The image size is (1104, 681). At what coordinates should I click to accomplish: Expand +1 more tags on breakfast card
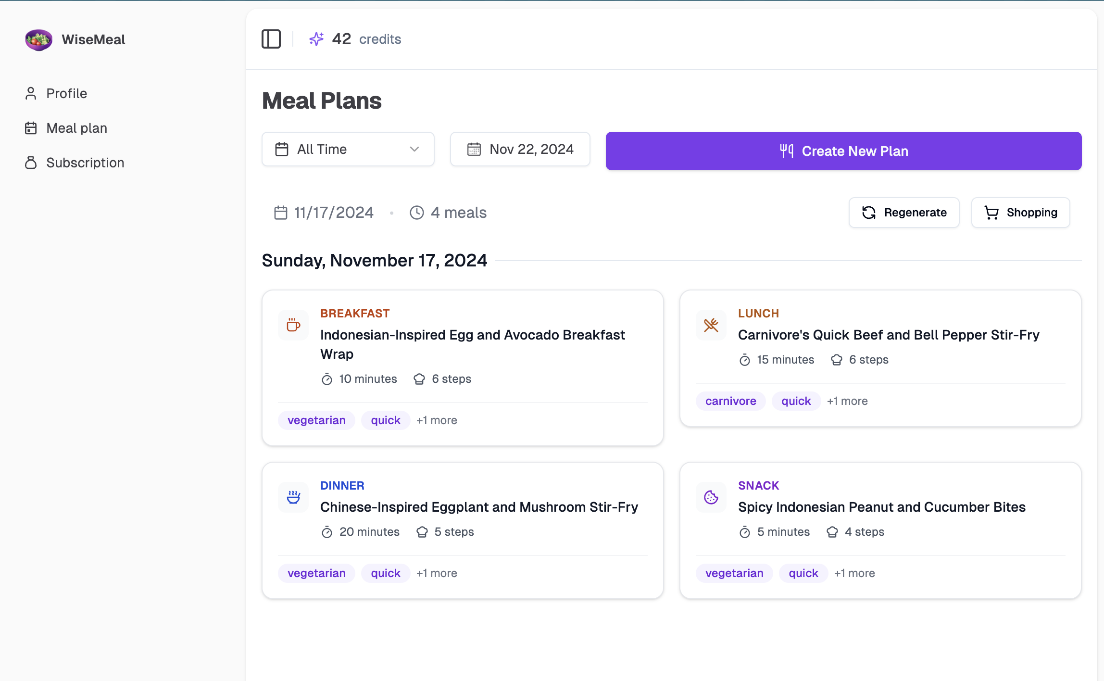437,420
